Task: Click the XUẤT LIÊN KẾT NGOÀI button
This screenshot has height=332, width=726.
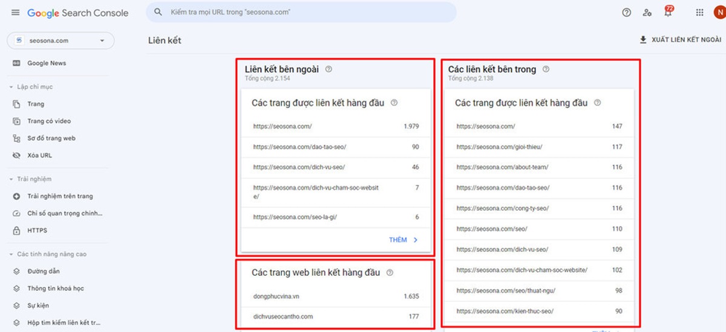Action: 680,40
